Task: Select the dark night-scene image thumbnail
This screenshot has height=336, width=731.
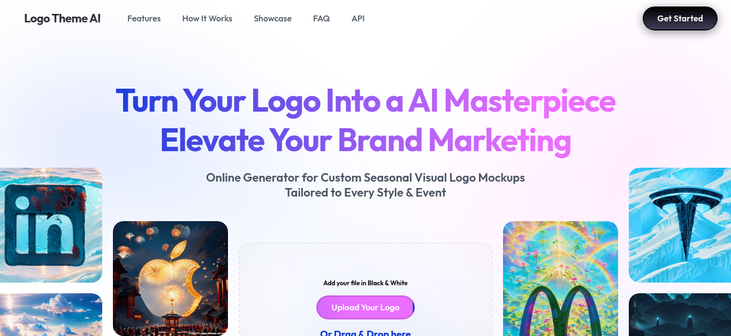Action: coord(680,315)
